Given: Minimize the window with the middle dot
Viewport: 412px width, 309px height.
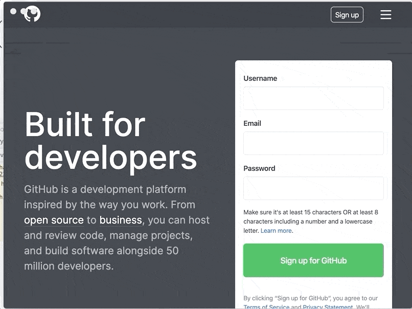Looking at the screenshot, I should tap(24, 11).
